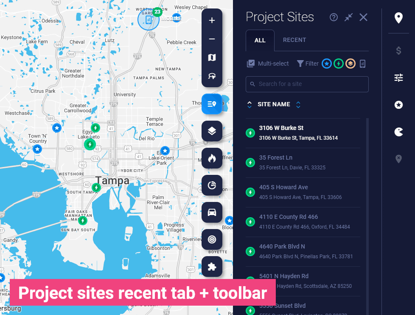Screen dimensions: 415x315
Task: Select the 35 Forest Ln site
Action: point(303,163)
